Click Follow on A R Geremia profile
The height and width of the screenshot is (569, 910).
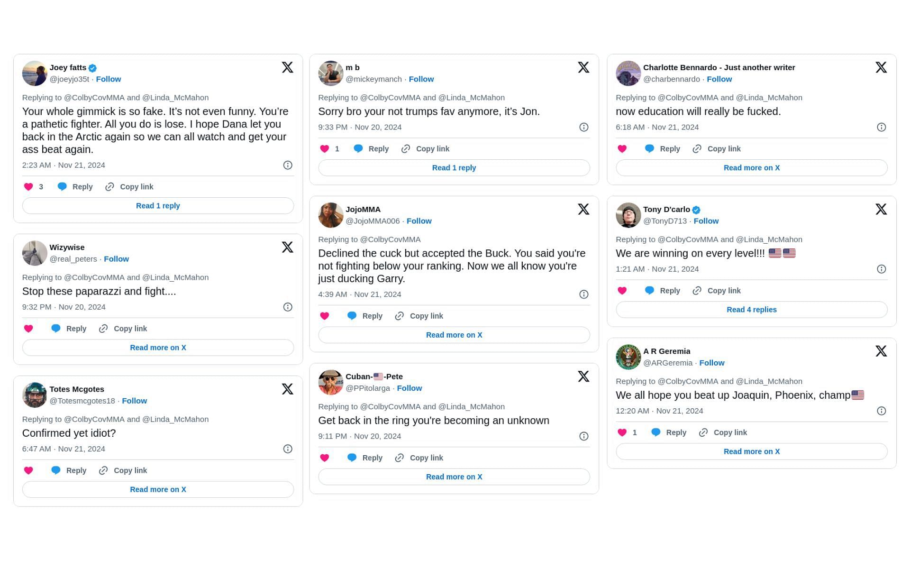pyautogui.click(x=712, y=363)
